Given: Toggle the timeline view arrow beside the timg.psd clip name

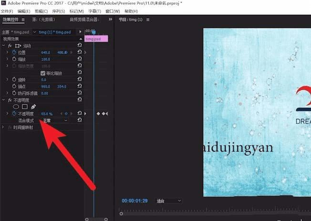Looking at the screenshot, I should point(80,32).
